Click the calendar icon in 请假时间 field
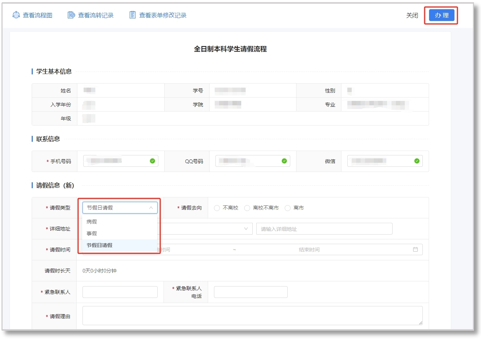The width and height of the screenshot is (481, 341). (415, 249)
